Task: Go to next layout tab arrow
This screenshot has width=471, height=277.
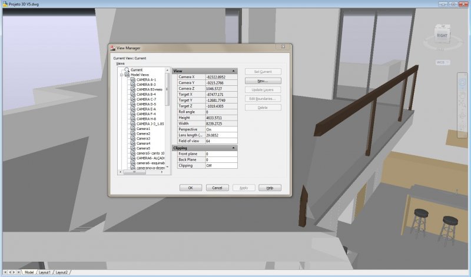Action: click(x=14, y=272)
